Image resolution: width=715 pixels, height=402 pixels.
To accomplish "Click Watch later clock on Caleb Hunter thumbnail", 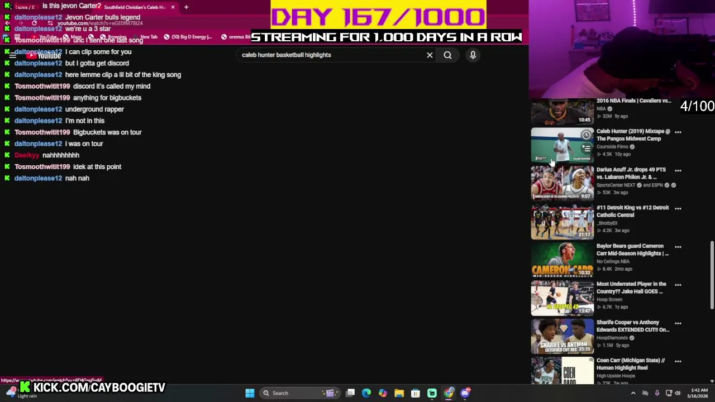I will [586, 135].
